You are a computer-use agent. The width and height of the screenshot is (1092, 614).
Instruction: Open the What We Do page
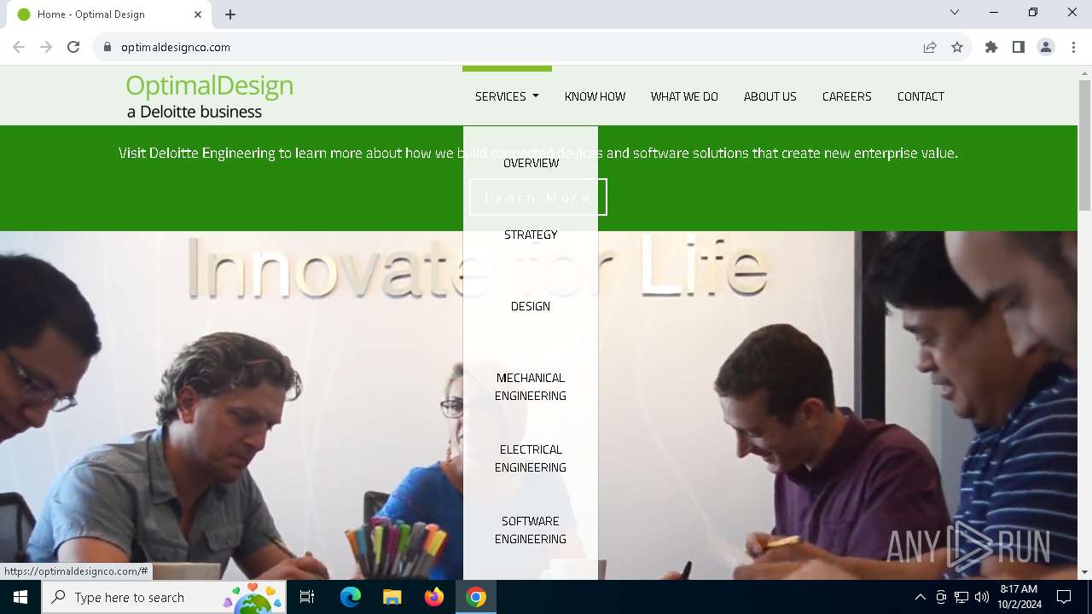[684, 96]
